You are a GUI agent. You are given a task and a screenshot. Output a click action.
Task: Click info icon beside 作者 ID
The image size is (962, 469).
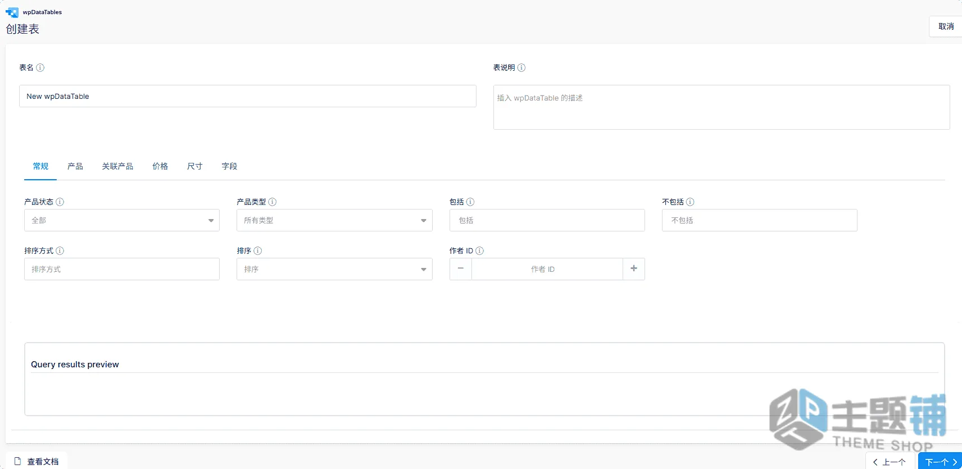479,251
